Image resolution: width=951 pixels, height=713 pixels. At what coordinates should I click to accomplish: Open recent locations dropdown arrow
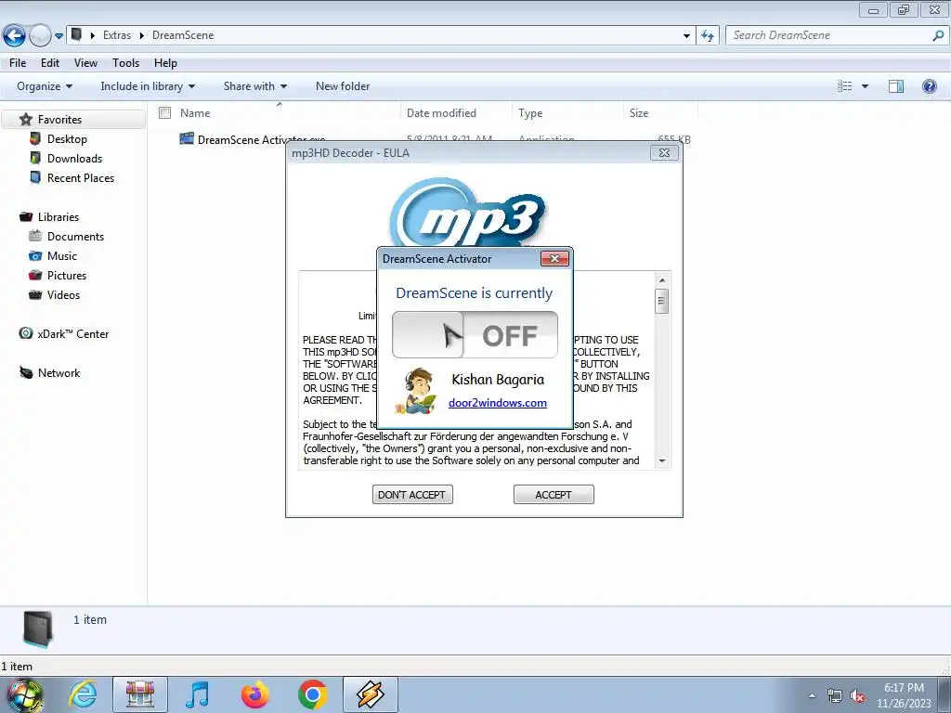pos(59,36)
